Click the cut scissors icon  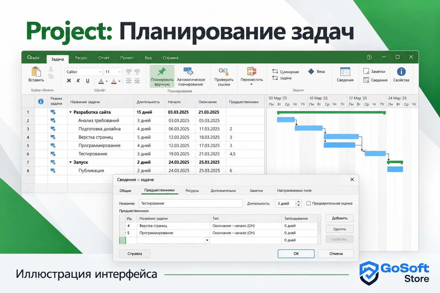[x=51, y=69]
